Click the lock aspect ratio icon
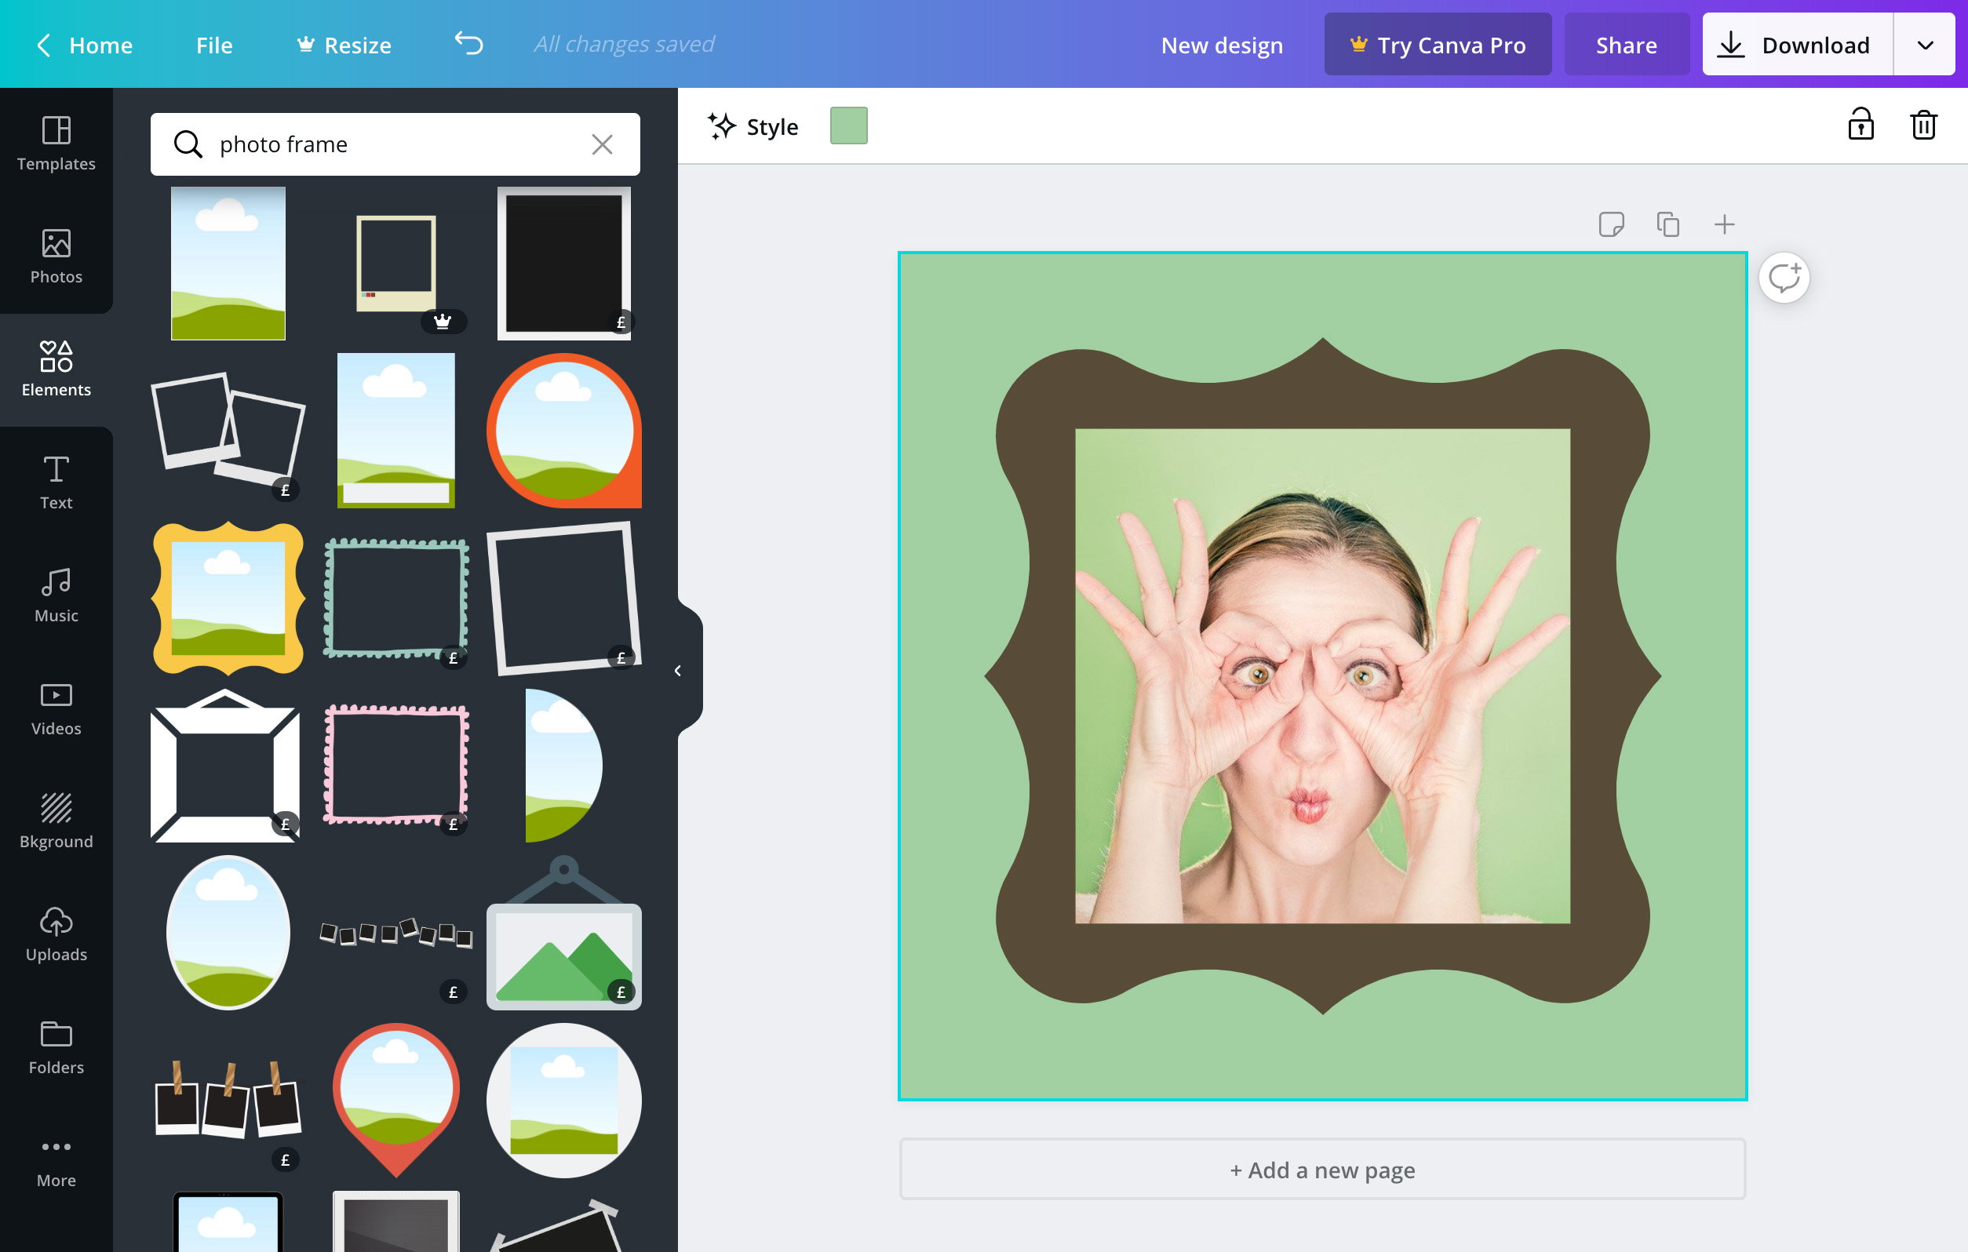The height and width of the screenshot is (1252, 1968). click(x=1862, y=126)
